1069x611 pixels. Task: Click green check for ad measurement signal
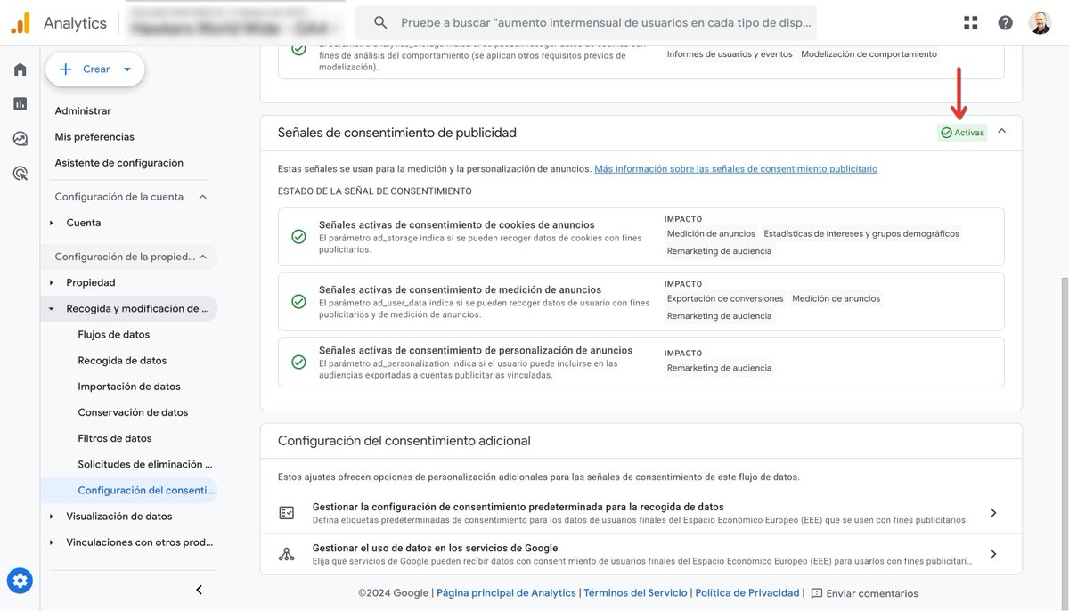click(298, 301)
